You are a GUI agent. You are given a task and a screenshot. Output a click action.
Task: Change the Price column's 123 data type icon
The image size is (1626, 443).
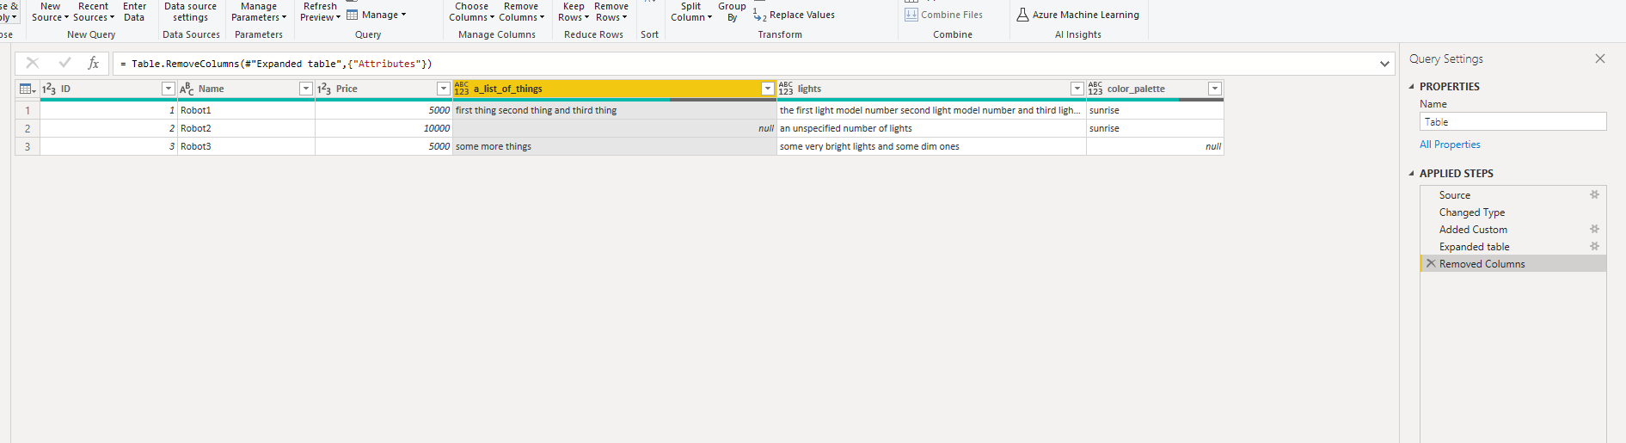tap(324, 89)
